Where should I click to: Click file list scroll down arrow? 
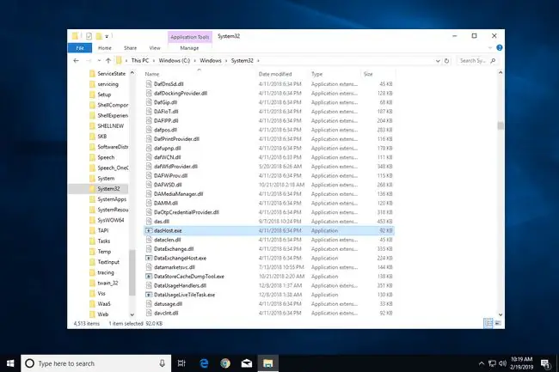point(501,314)
